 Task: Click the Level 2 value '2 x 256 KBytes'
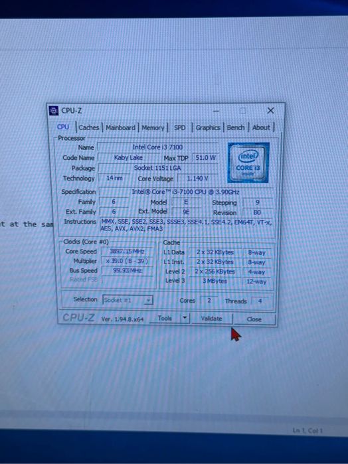pos(215,271)
